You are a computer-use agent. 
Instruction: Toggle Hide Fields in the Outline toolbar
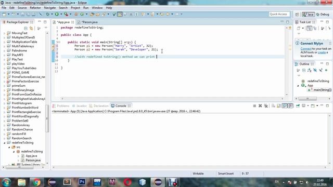tap(315, 70)
